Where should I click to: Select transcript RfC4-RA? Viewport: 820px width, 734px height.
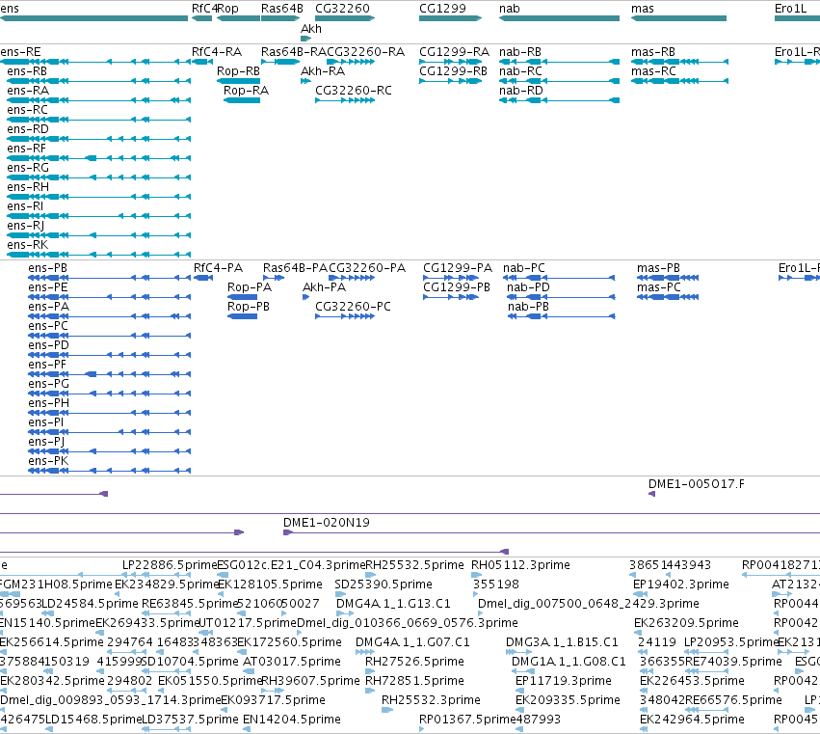click(x=202, y=62)
